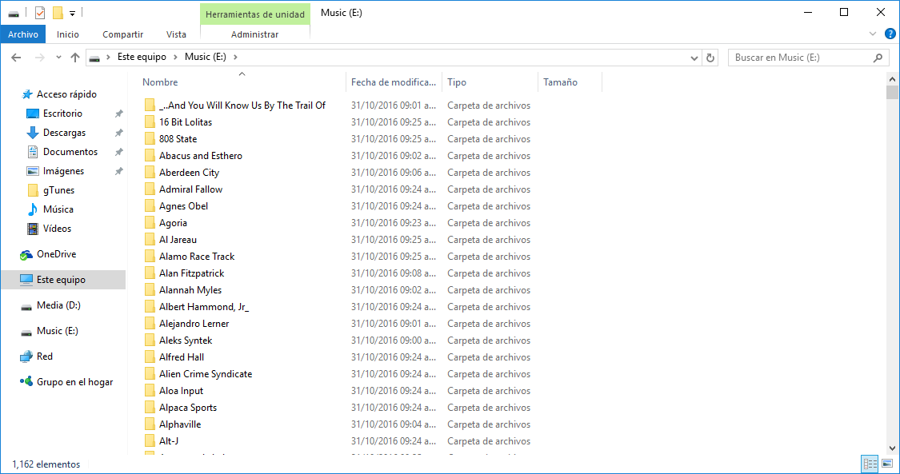Expand the ribbon using the chevron on the right

[872, 34]
